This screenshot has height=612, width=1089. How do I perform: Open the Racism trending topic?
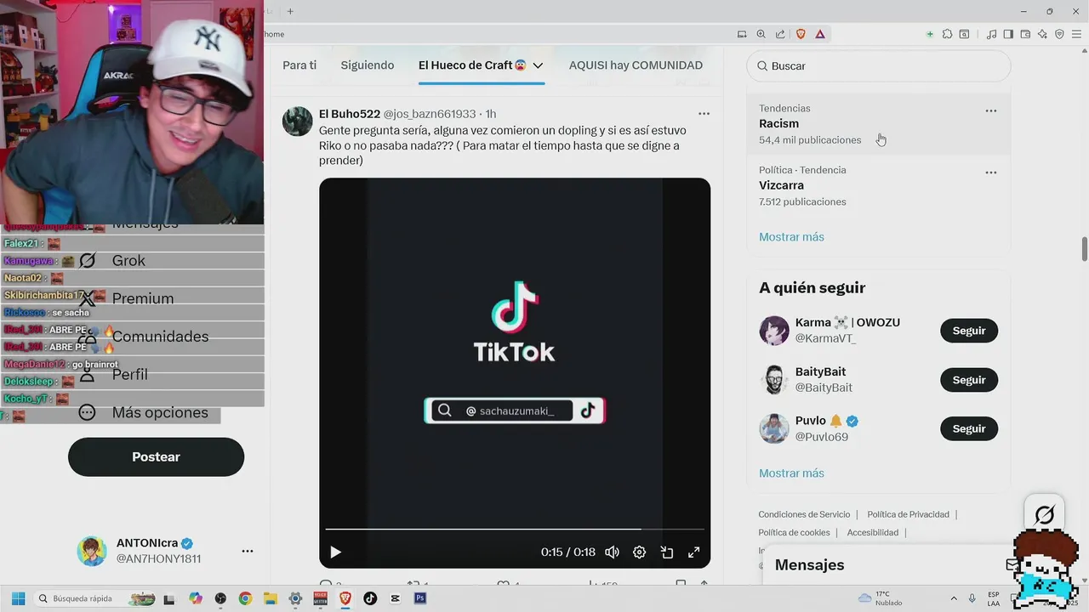(879, 124)
